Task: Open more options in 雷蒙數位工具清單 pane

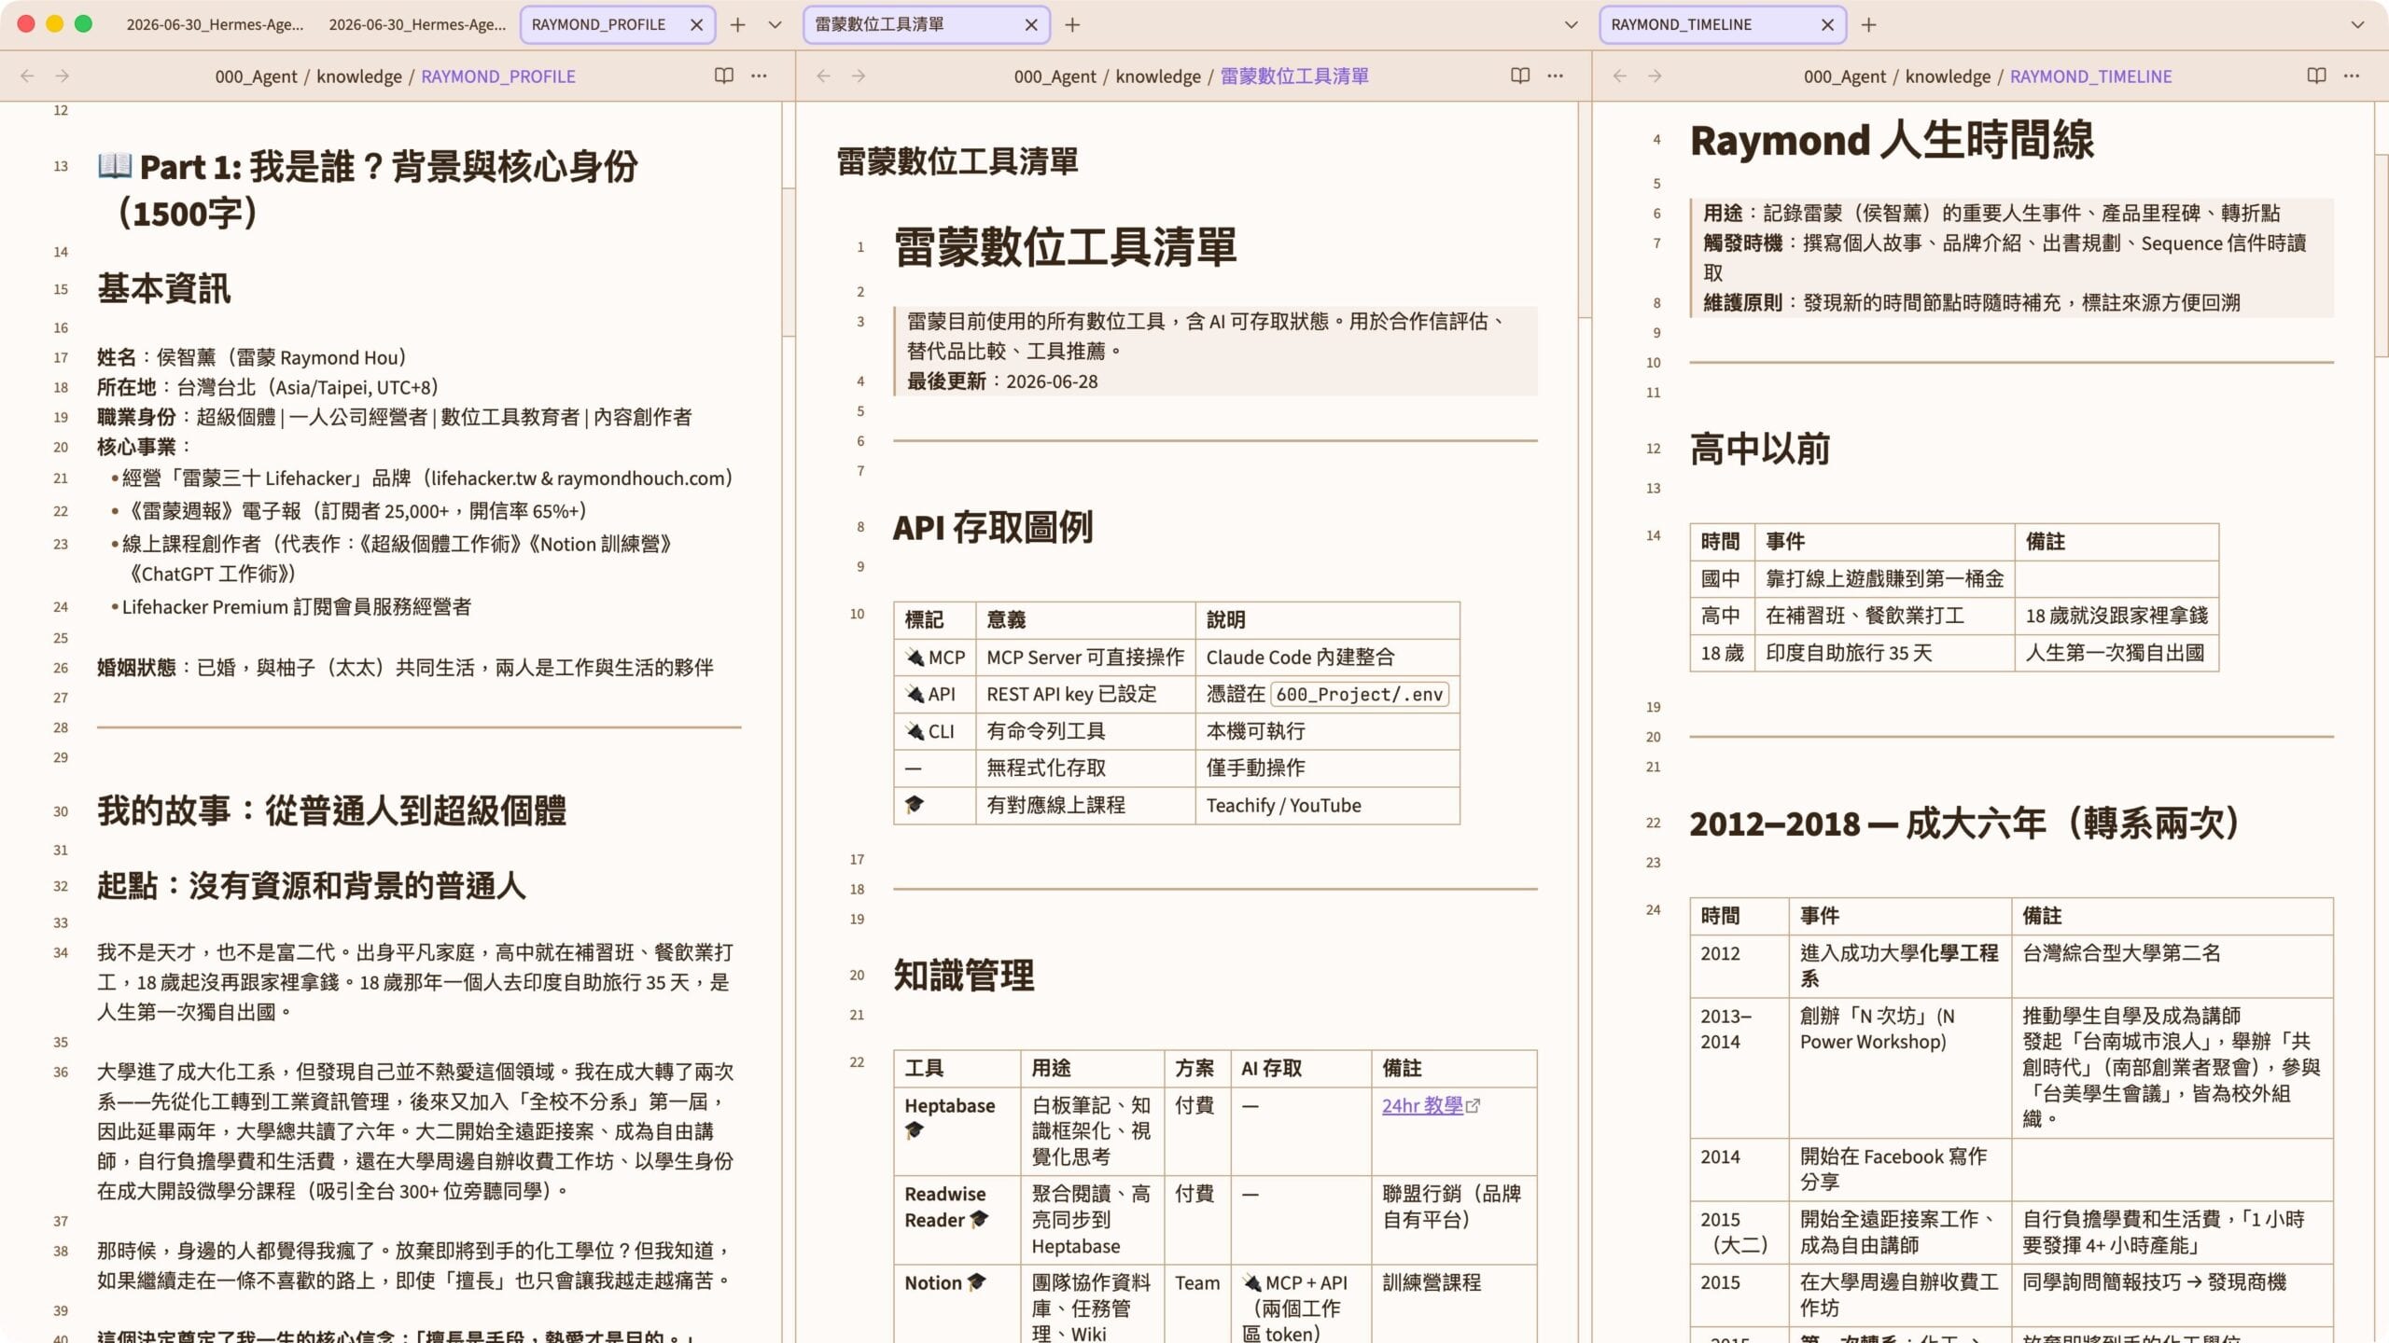Action: click(1556, 76)
